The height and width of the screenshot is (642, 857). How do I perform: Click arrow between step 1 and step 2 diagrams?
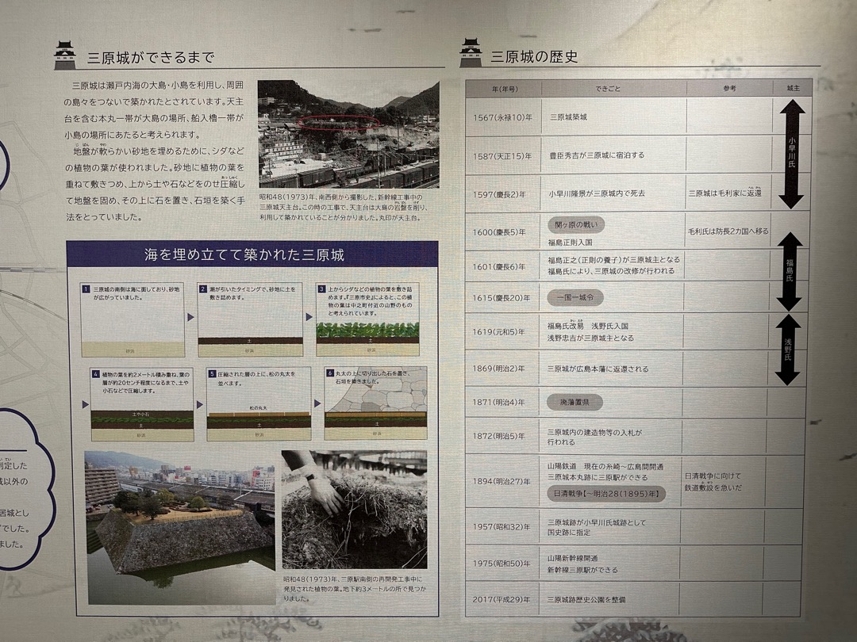click(190, 318)
